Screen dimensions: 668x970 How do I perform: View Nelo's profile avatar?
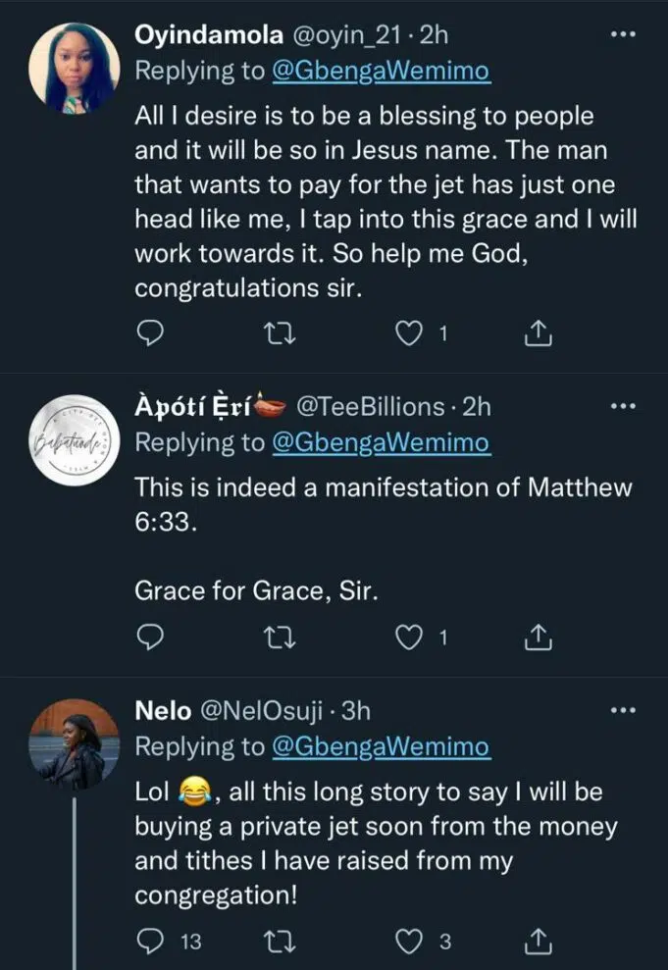[75, 745]
